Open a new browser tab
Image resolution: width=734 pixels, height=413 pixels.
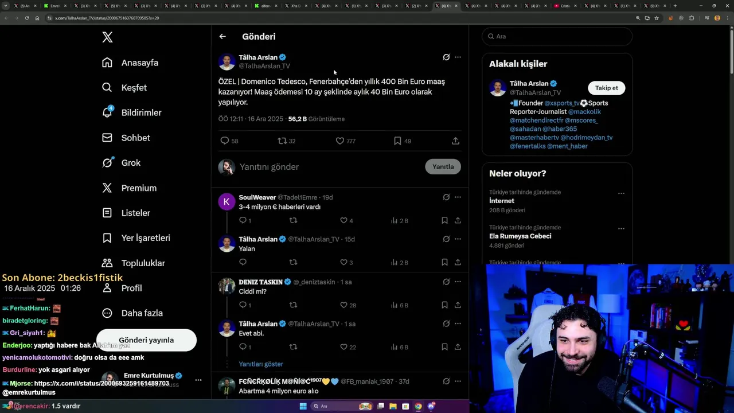click(x=675, y=6)
